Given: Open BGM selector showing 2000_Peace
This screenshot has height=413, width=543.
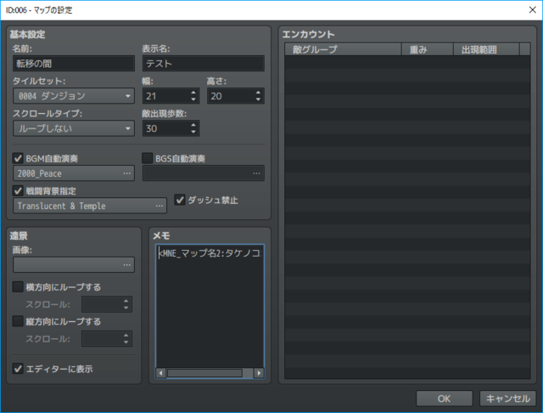Looking at the screenshot, I should pos(74,173).
